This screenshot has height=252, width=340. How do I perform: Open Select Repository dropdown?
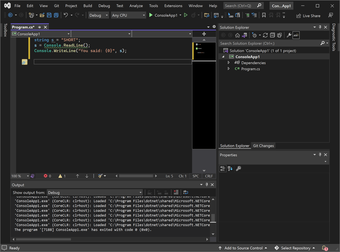click(x=295, y=248)
